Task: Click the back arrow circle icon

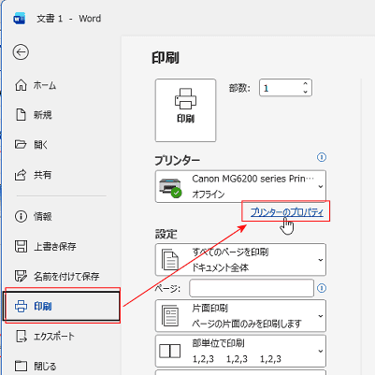Action: tap(21, 52)
